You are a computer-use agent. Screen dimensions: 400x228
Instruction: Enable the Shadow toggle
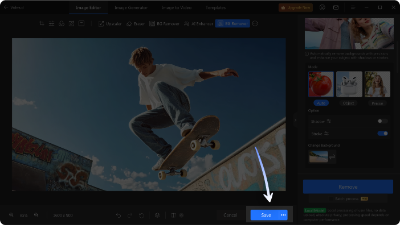tap(383, 121)
